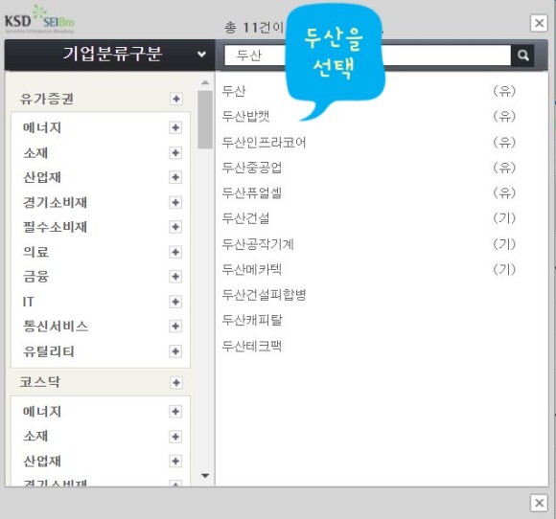Click the bottom X close button
The width and height of the screenshot is (556, 519).
(x=539, y=503)
